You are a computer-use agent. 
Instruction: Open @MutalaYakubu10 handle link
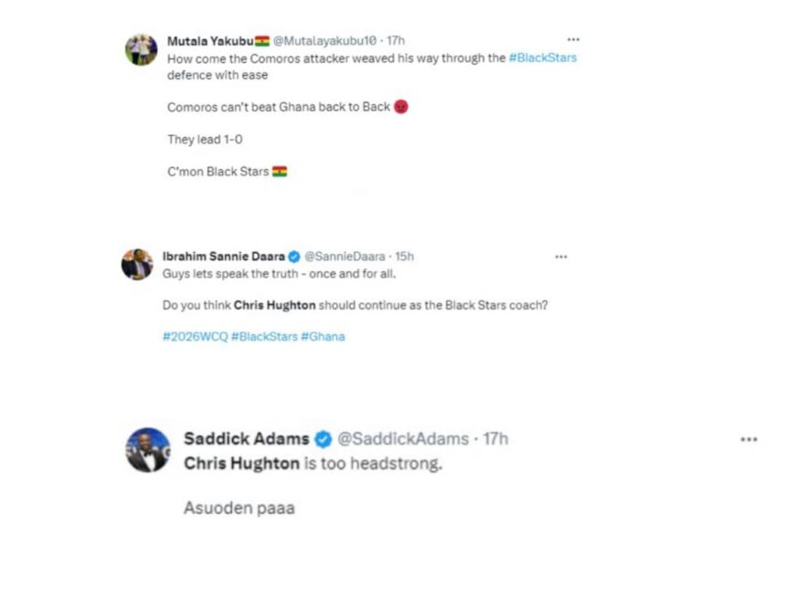tap(325, 39)
